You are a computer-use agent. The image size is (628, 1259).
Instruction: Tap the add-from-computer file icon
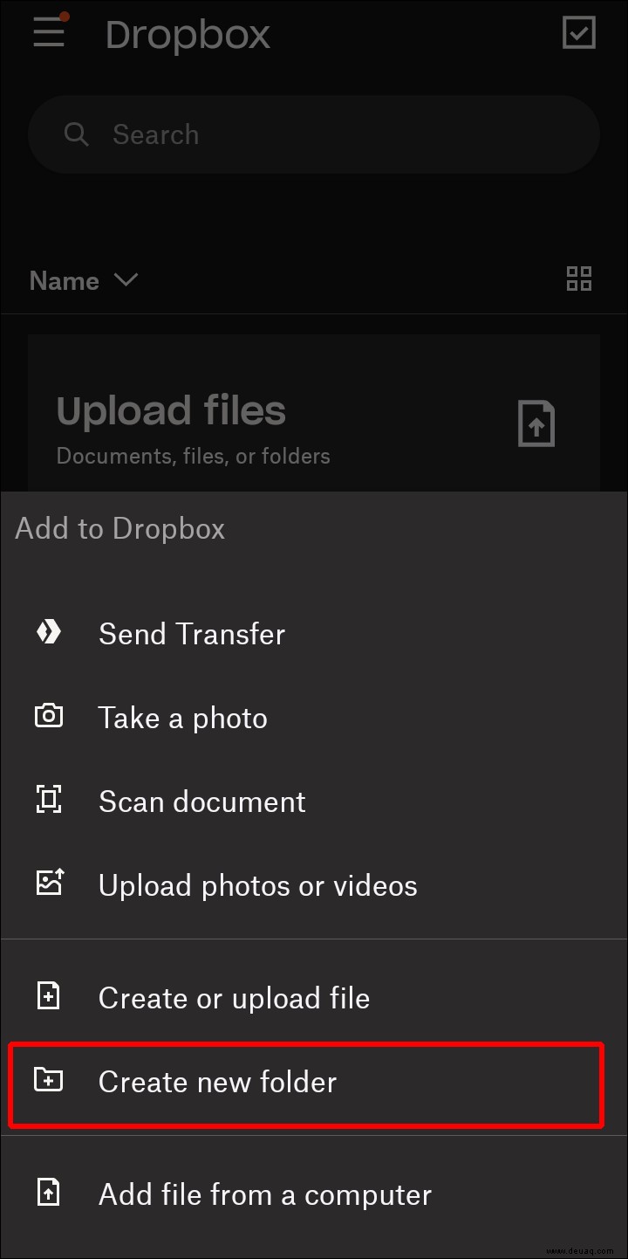[x=49, y=1193]
